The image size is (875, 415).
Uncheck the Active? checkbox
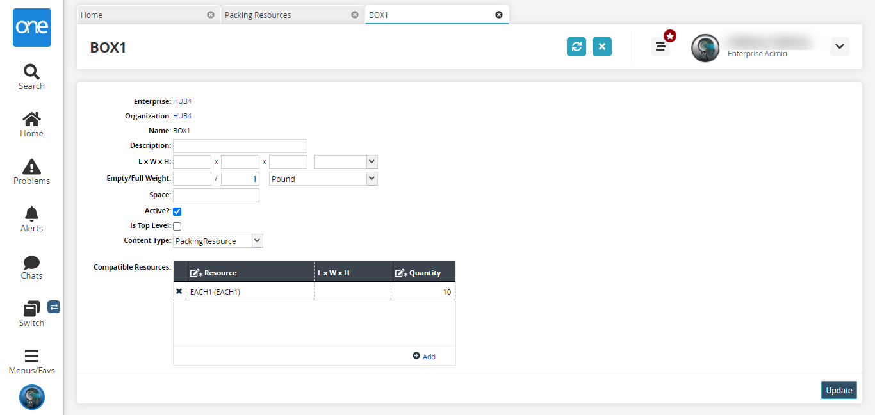point(177,211)
